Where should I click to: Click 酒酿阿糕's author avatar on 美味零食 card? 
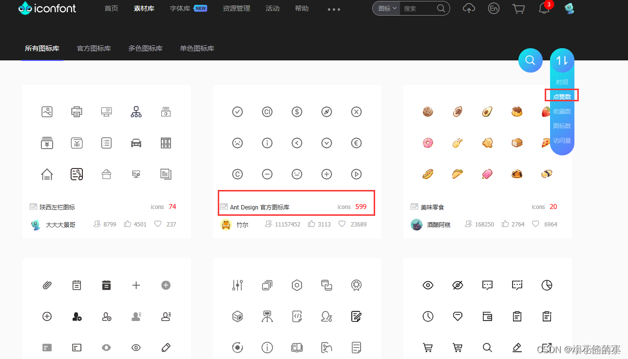[416, 224]
